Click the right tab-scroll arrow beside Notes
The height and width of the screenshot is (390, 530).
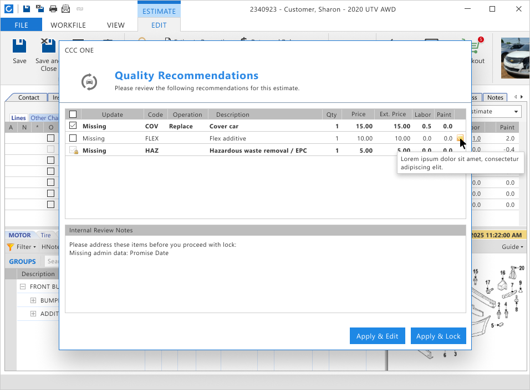(x=522, y=97)
